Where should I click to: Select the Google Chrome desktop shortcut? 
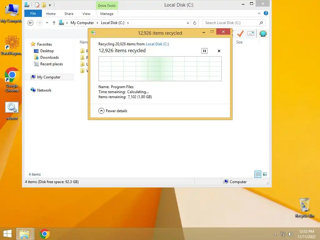pyautogui.click(x=12, y=80)
